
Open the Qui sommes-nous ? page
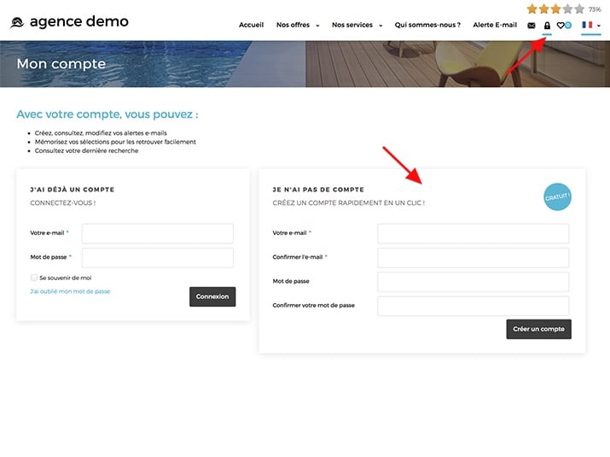pos(427,26)
